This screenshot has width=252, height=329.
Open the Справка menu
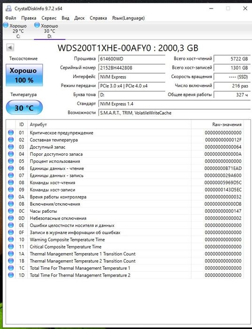[98, 18]
